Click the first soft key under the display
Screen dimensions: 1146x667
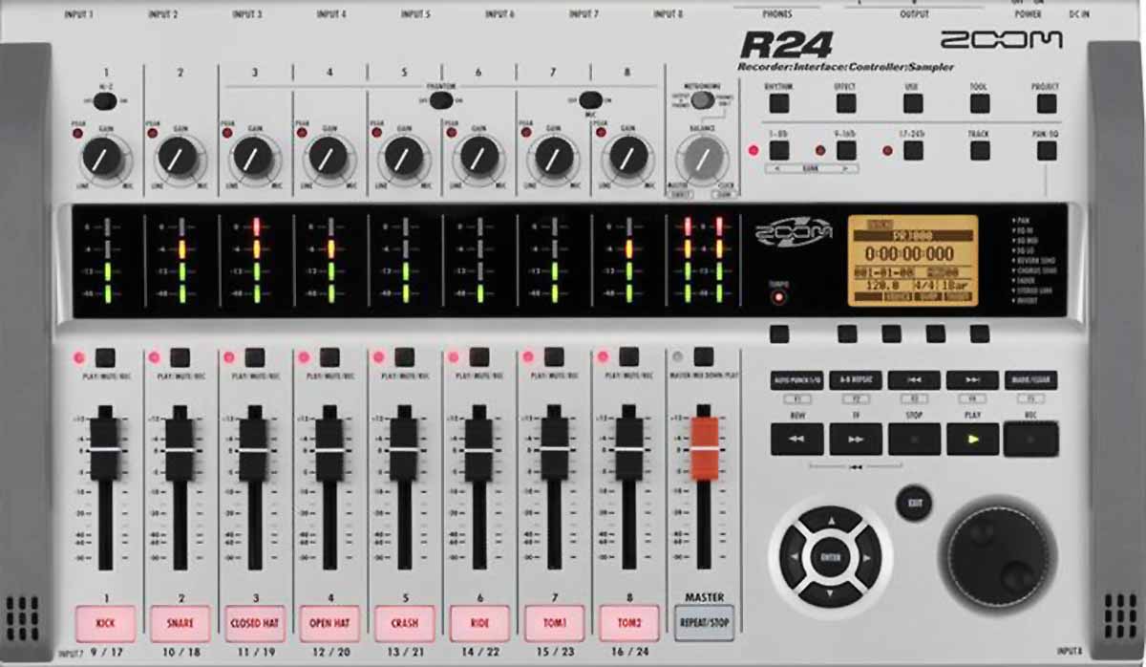tap(779, 333)
